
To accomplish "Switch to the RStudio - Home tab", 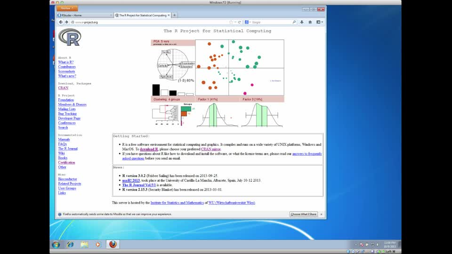I will (x=85, y=15).
